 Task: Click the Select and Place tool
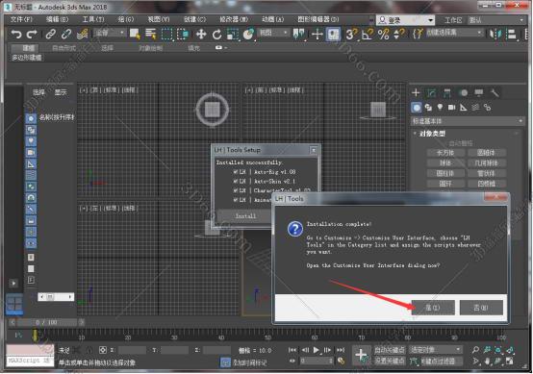pos(248,34)
